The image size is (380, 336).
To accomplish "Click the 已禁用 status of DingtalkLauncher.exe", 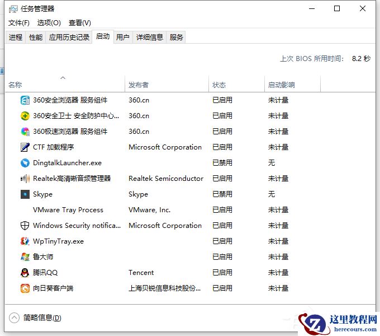I will (x=222, y=163).
